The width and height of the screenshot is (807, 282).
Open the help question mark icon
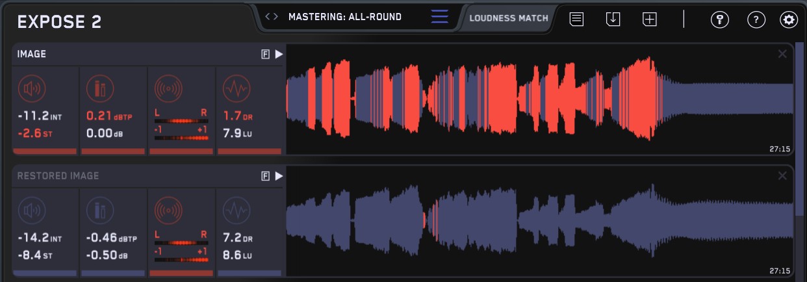pyautogui.click(x=756, y=19)
